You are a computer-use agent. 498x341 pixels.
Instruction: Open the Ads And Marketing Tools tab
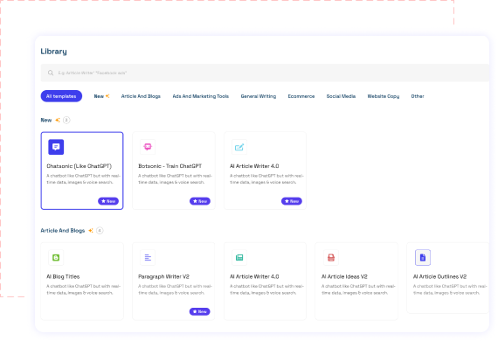click(201, 96)
